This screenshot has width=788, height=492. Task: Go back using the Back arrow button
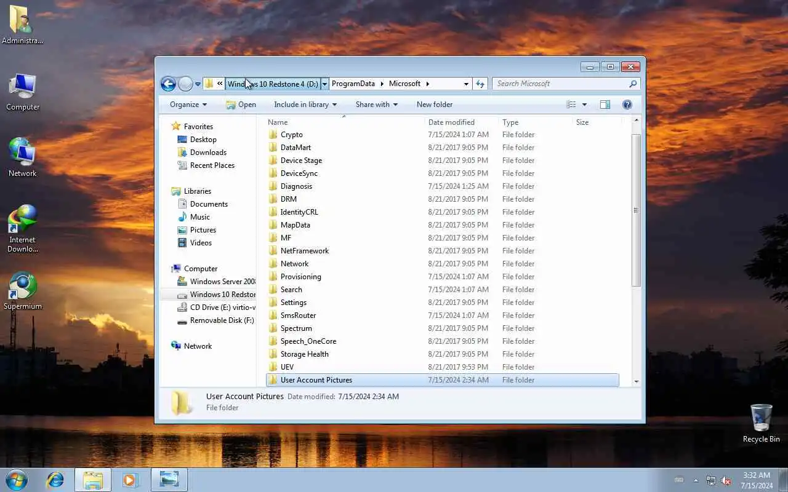coord(168,84)
